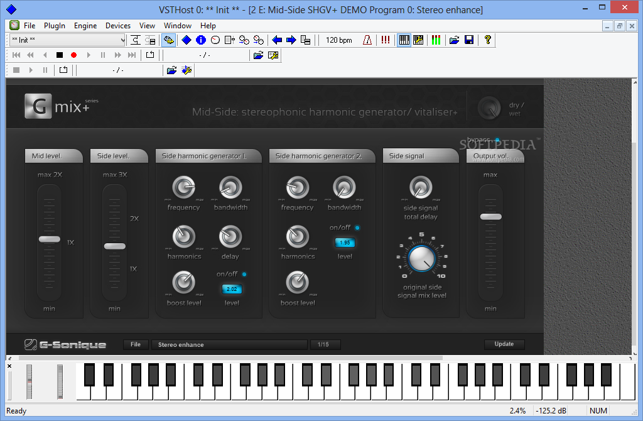Open MIDI player settings wrench icon
643x421 pixels.
(186, 70)
